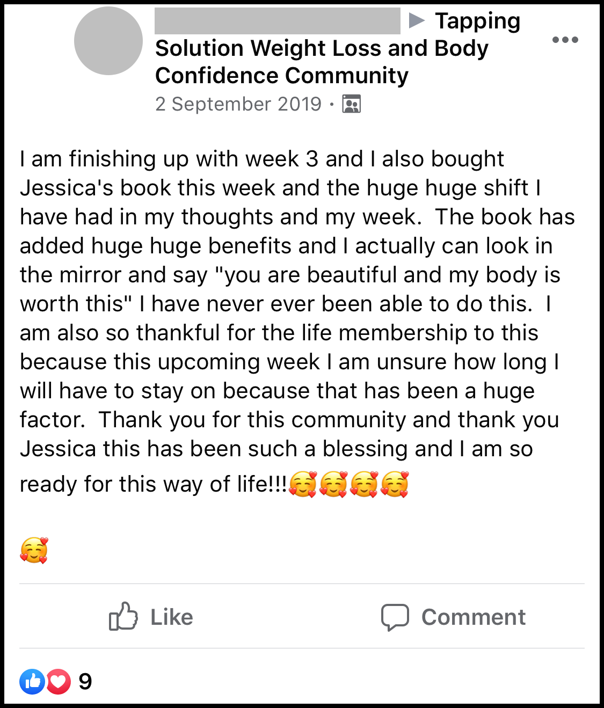Screen dimensions: 604x708
Task: Click the third emoji in the four-emoji row
Action: coord(364,484)
